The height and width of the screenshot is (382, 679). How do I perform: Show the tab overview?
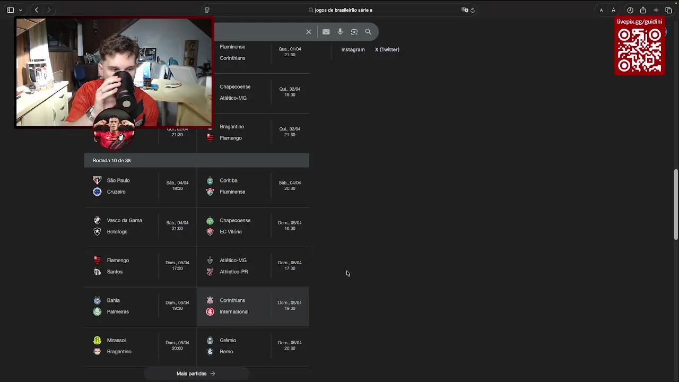pos(668,10)
